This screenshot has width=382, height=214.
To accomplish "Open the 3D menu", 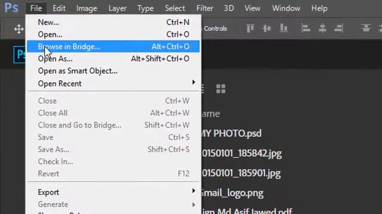I will [x=229, y=8].
